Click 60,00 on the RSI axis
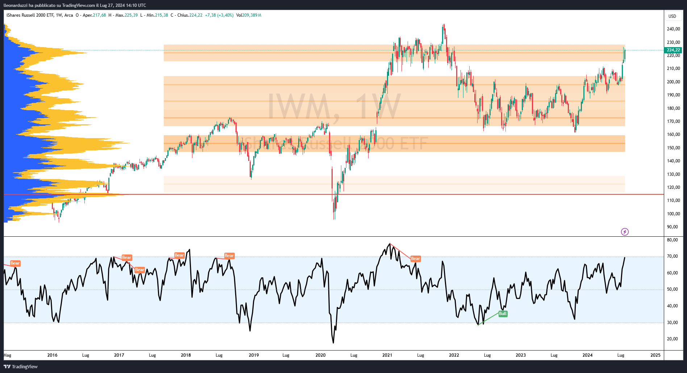Screen dimensions: 687x373 pos(673,273)
